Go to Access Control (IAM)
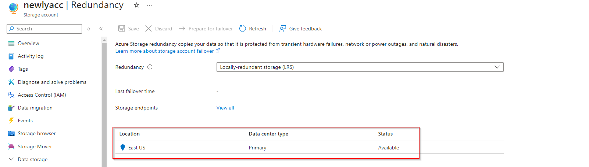Viewport: 589px width, 167px height. click(x=42, y=95)
